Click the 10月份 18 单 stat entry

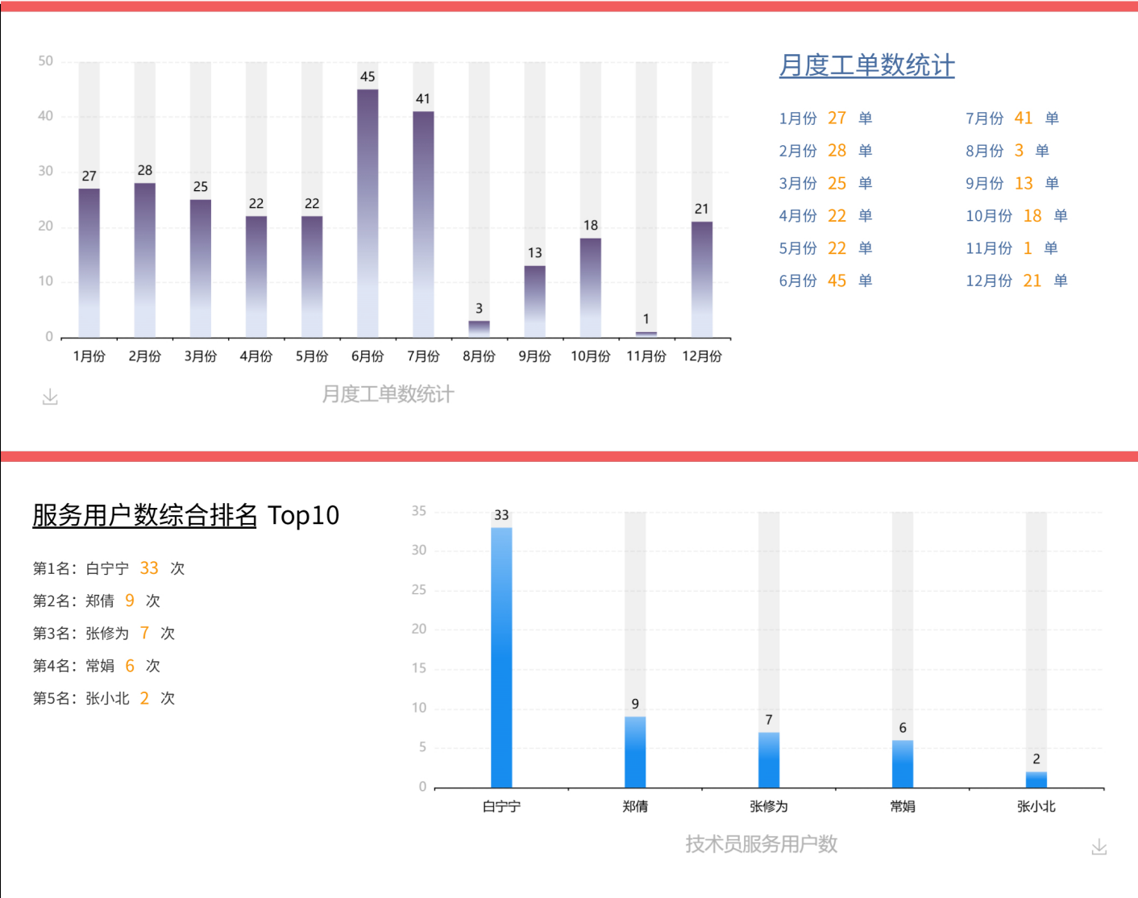1017,215
